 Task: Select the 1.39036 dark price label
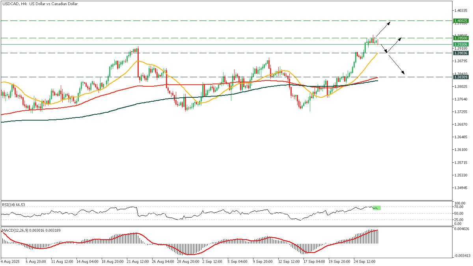click(x=460, y=53)
